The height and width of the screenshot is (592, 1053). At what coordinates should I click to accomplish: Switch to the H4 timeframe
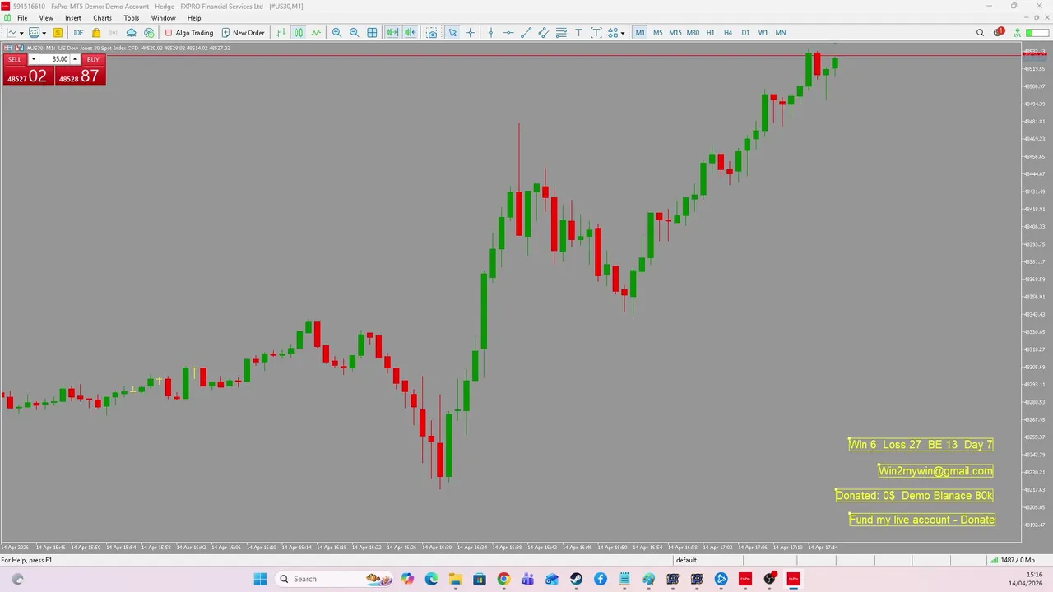point(728,33)
